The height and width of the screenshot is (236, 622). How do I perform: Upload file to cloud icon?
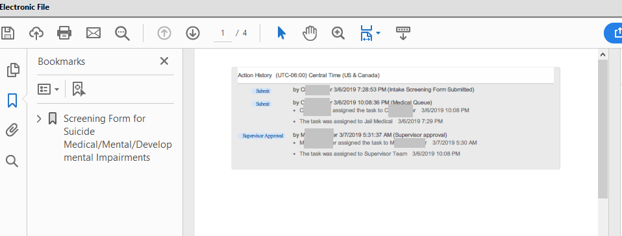pos(36,33)
